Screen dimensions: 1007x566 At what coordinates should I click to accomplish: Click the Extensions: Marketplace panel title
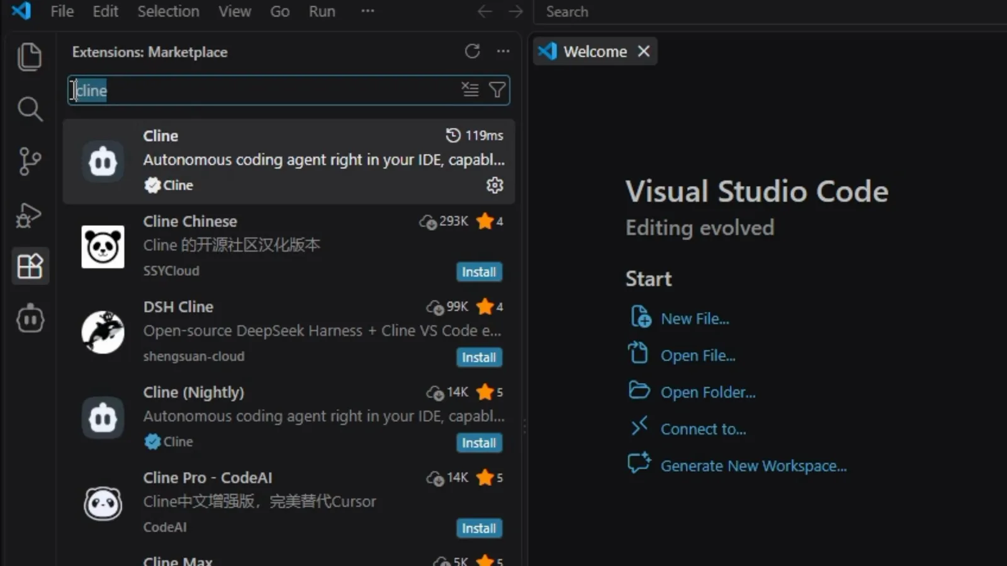coord(150,52)
